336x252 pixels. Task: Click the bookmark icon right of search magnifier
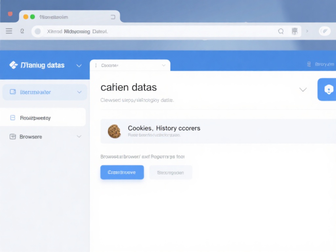click(295, 31)
